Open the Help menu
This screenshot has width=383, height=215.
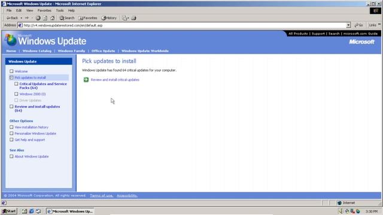[x=71, y=11]
